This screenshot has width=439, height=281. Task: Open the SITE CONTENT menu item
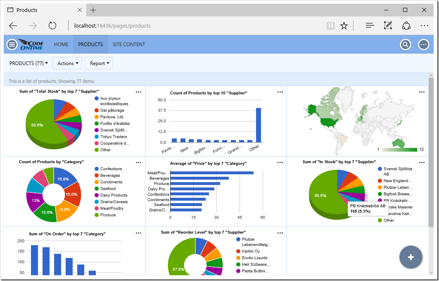[x=129, y=44]
